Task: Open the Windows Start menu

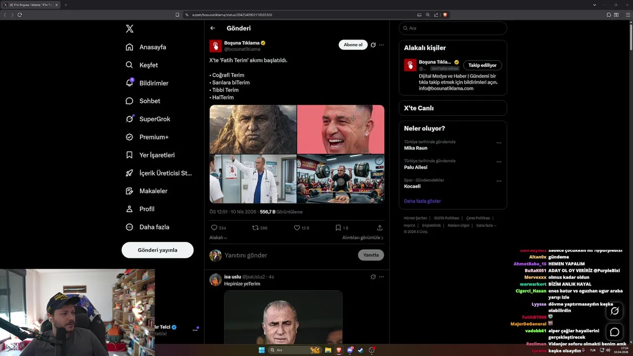Action: point(262,350)
